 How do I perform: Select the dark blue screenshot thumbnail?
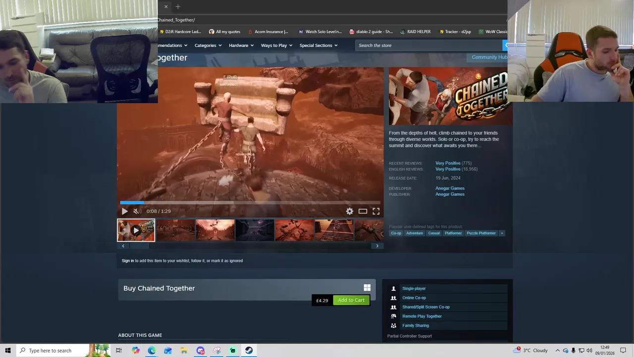coord(255,230)
